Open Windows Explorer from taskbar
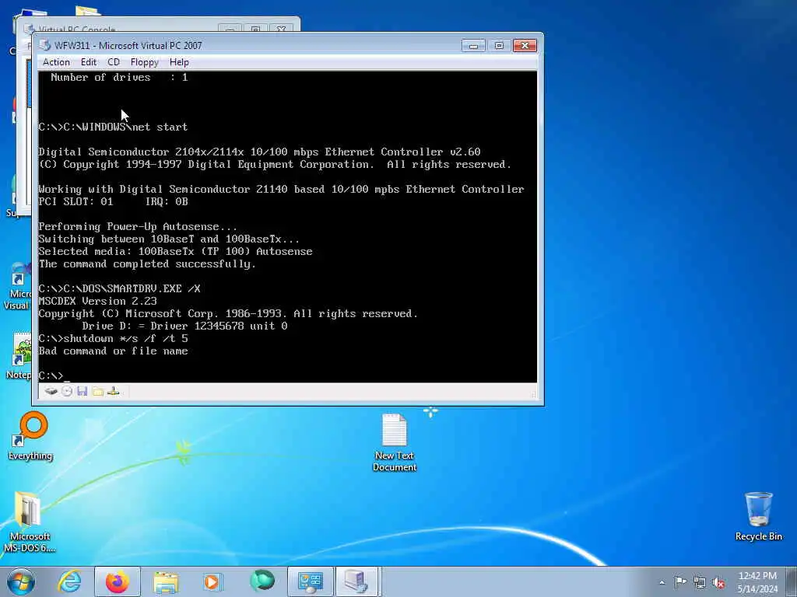 tap(166, 581)
